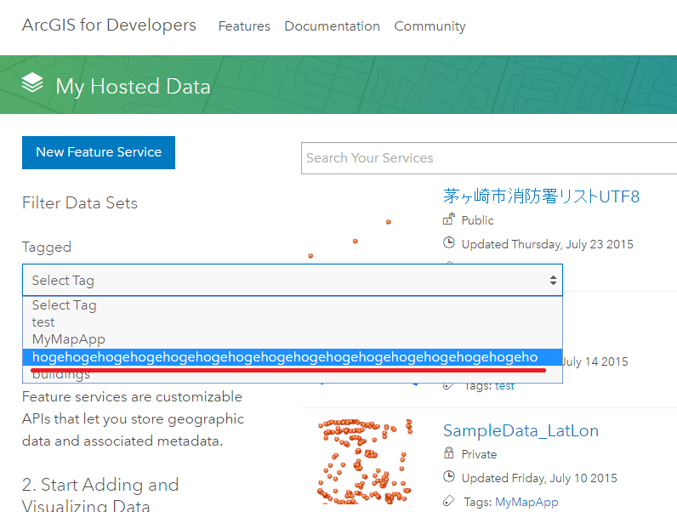Open the Documentation menu

pyautogui.click(x=332, y=26)
